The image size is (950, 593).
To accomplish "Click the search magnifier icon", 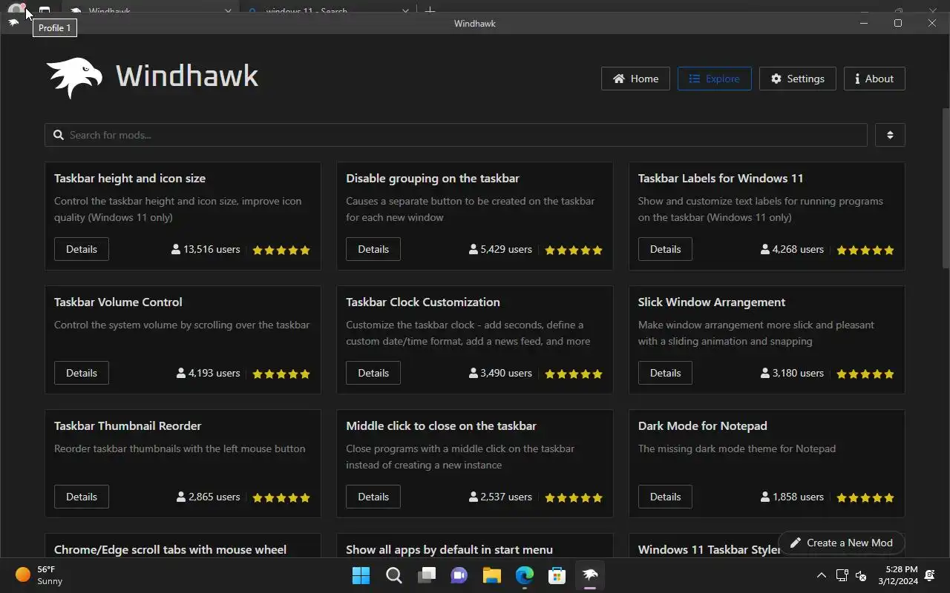I will point(59,135).
